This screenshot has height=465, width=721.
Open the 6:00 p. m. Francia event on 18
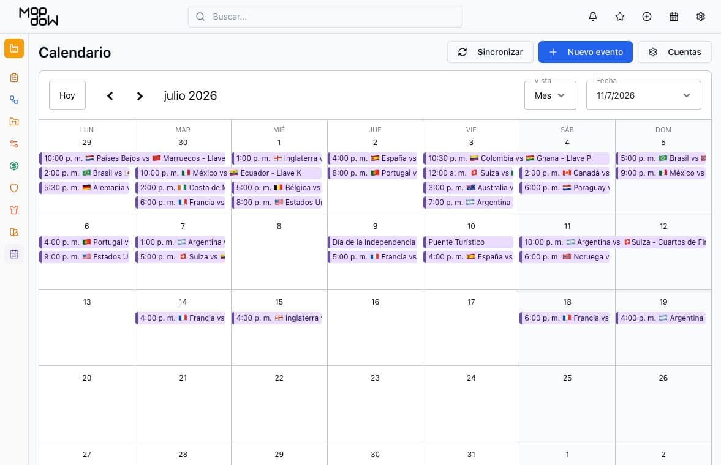(565, 318)
